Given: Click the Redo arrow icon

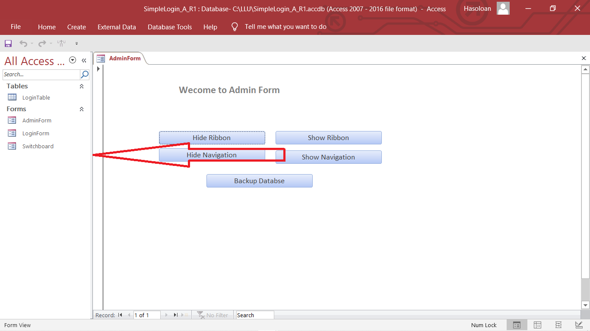Looking at the screenshot, I should point(42,44).
